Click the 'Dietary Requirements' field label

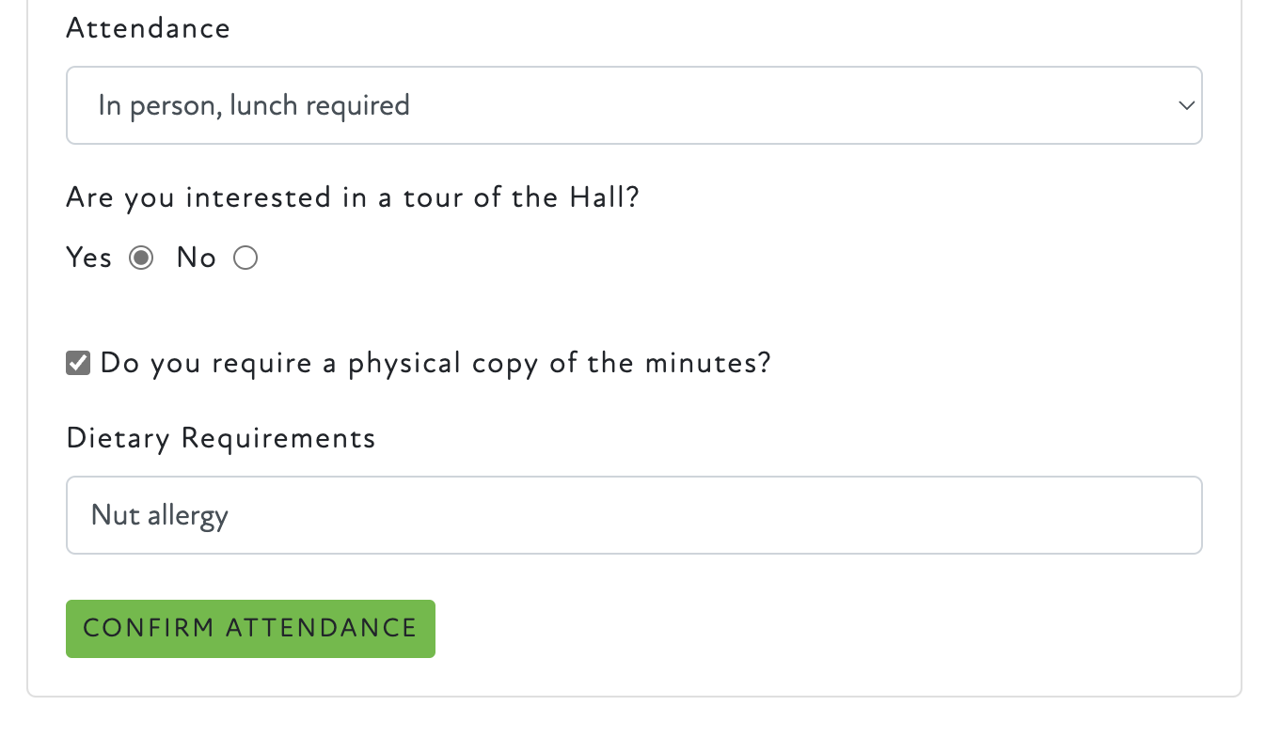221,438
